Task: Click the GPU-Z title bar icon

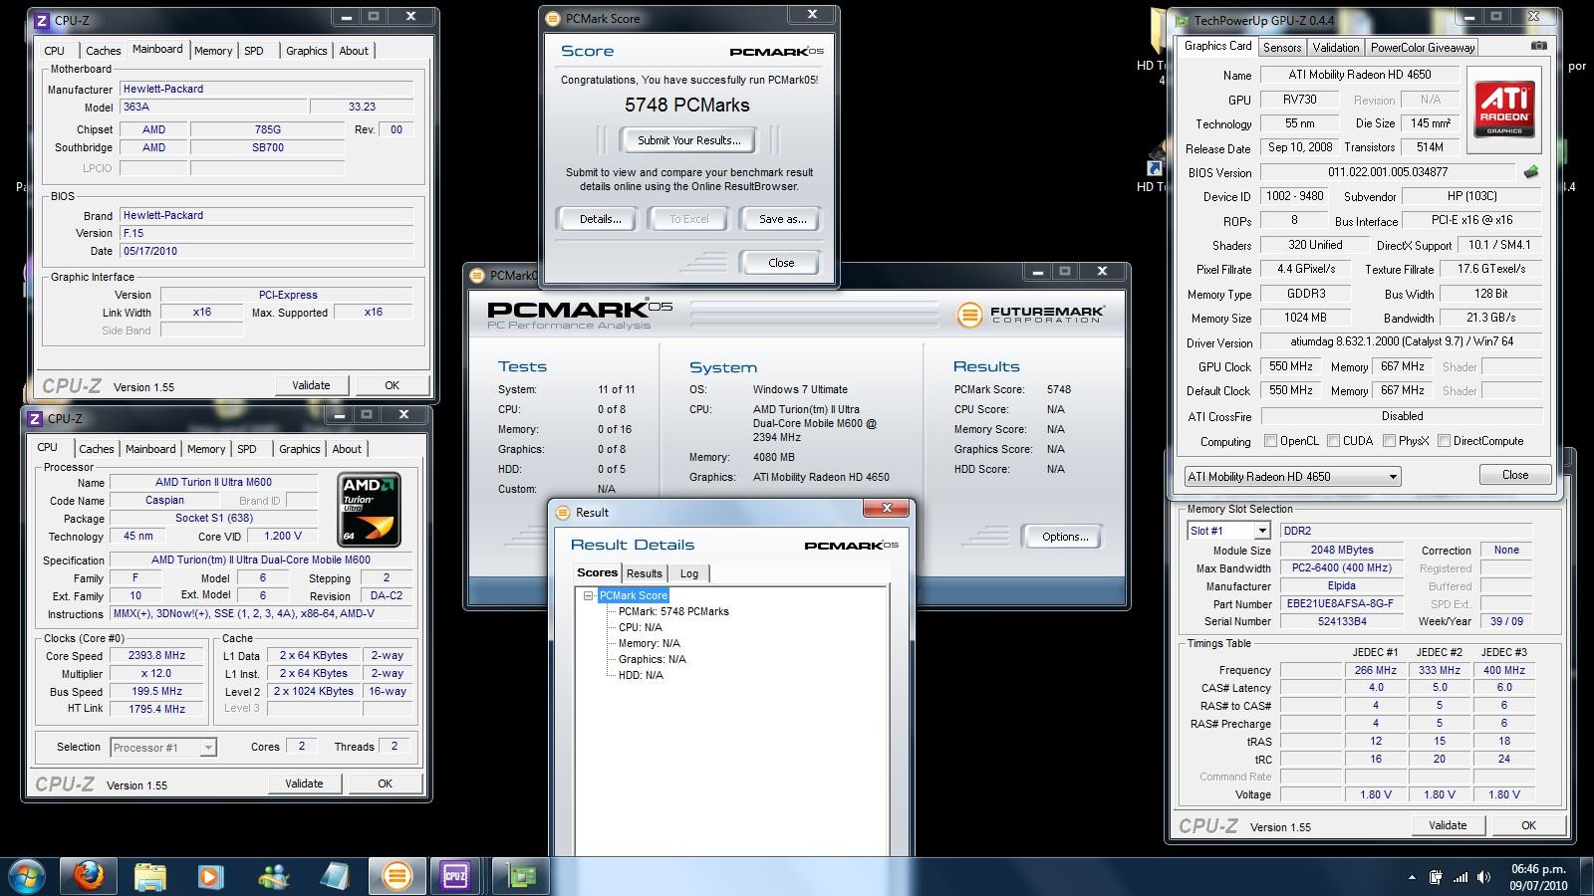Action: [1183, 20]
